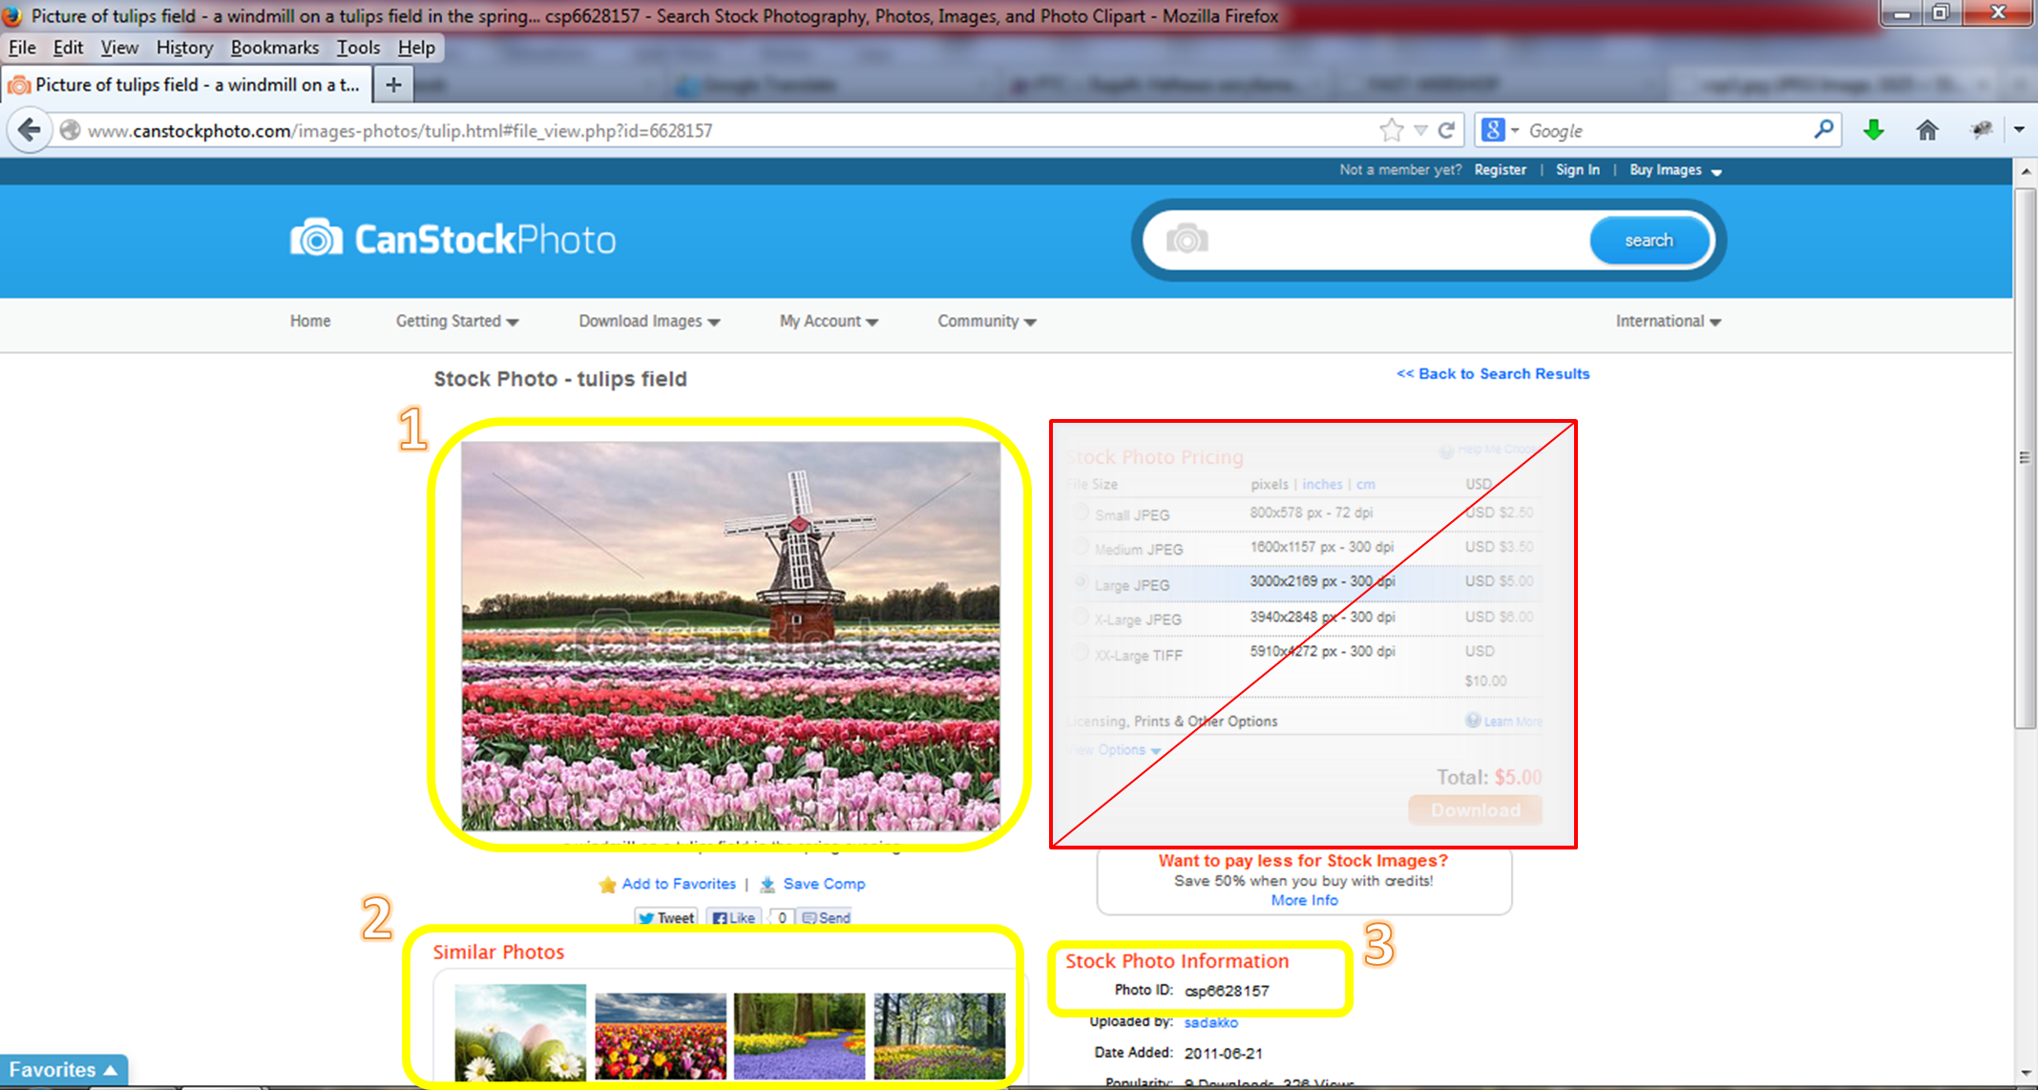Click the Add to Favorites link
This screenshot has width=2038, height=1090.
point(679,884)
